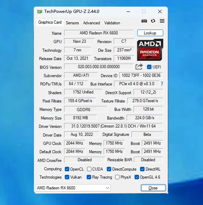The width and height of the screenshot is (203, 205).
Task: Toggle the PhysX checkbox
Action: pos(117,177)
